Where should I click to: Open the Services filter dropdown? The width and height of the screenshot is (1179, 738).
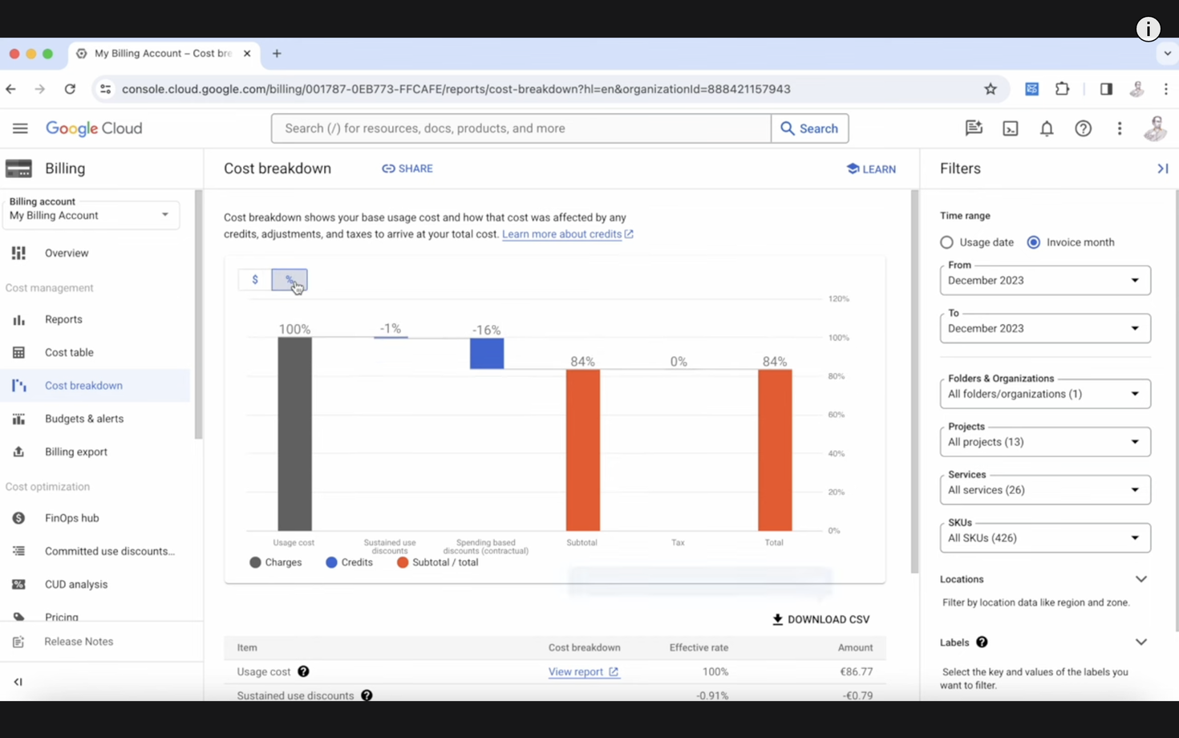click(1045, 490)
